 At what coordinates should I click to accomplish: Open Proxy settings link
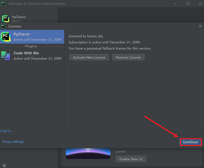click(13, 141)
